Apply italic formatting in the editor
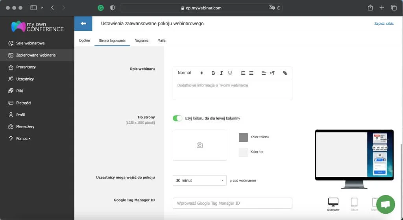 point(222,73)
